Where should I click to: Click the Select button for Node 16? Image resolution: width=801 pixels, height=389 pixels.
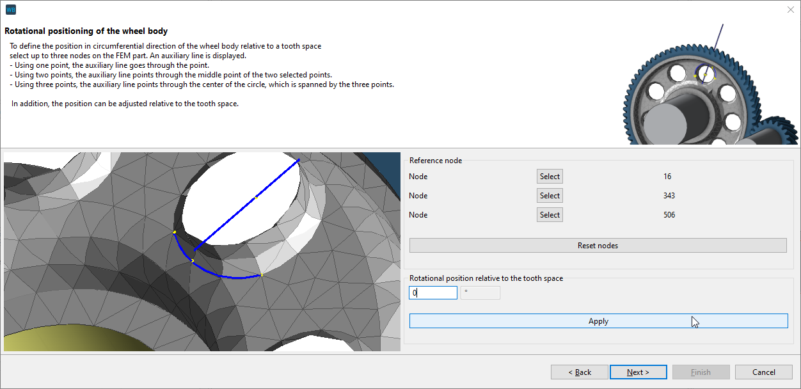[x=549, y=176]
